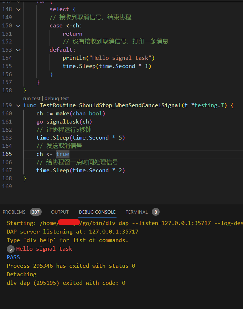Image resolution: width=243 pixels, height=309 pixels.
Task: Click the highlighted 'true' keyword
Action: [62, 154]
